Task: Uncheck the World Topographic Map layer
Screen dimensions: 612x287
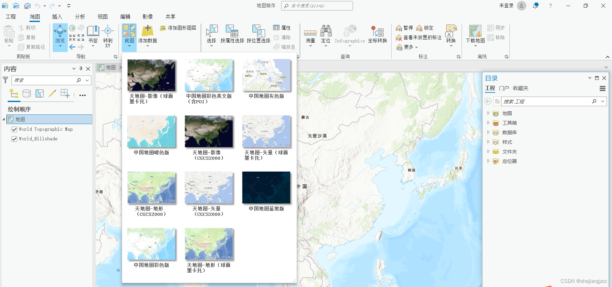Action: 14,129
